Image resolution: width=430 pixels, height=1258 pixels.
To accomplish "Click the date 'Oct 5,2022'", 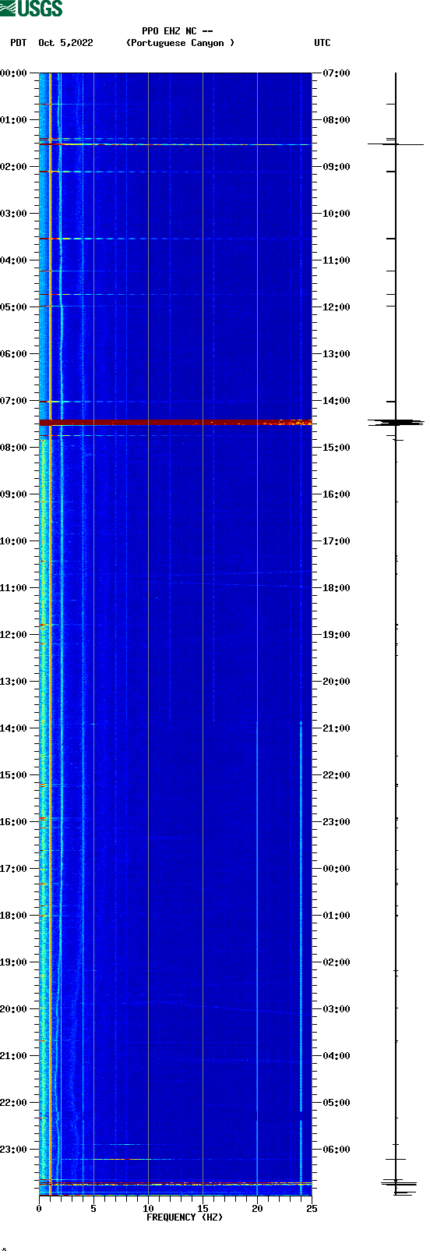I will tap(65, 43).
